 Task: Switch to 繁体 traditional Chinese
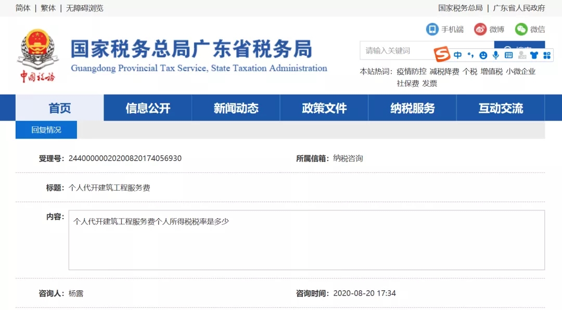pyautogui.click(x=48, y=8)
